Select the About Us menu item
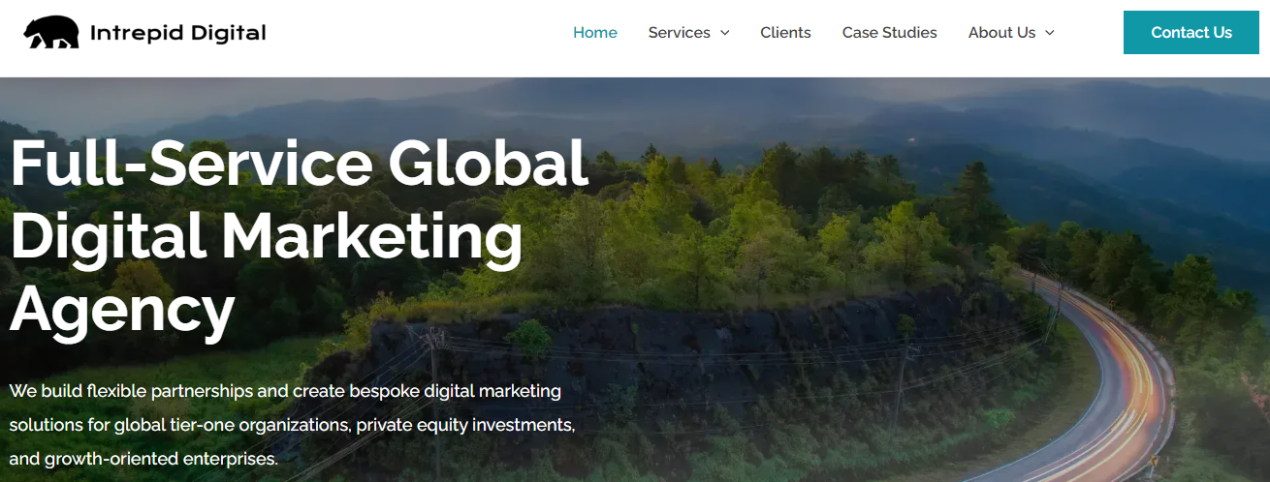The width and height of the screenshot is (1270, 482). pyautogui.click(x=1002, y=33)
